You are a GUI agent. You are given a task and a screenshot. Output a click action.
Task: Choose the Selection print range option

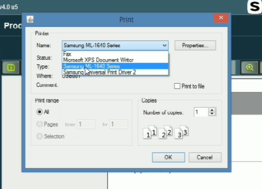tap(40, 136)
